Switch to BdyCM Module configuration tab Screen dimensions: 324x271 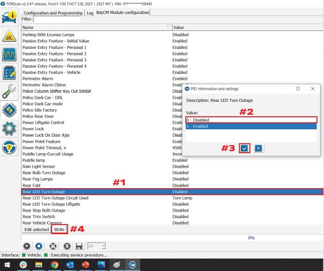pos(123,12)
